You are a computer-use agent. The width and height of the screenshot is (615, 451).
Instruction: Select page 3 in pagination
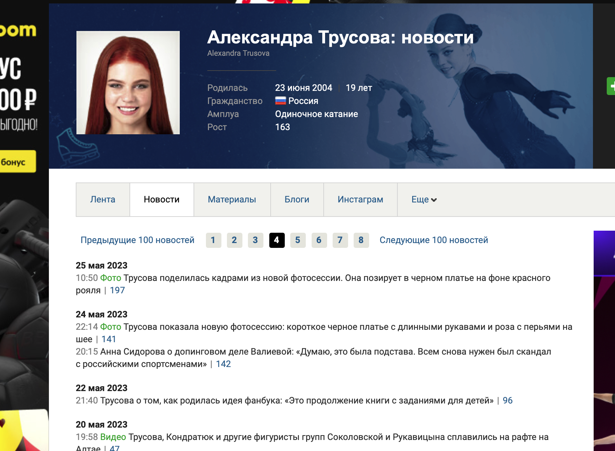(255, 240)
